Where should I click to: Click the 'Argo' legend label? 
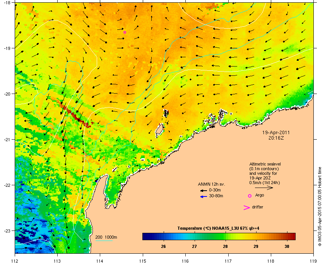260,195
